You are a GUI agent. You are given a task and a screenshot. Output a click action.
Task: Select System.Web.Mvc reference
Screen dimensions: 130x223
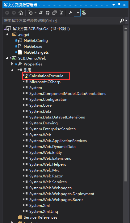pos(44,170)
